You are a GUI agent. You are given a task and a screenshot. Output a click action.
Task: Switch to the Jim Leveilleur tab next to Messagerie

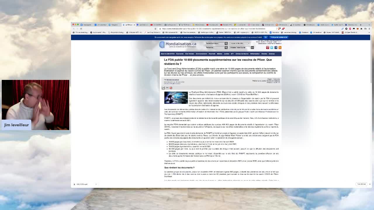coord(101,25)
